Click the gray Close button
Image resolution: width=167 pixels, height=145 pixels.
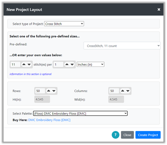(127, 135)
